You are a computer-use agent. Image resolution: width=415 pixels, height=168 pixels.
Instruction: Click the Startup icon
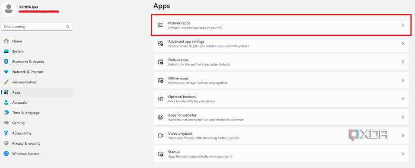(x=161, y=154)
